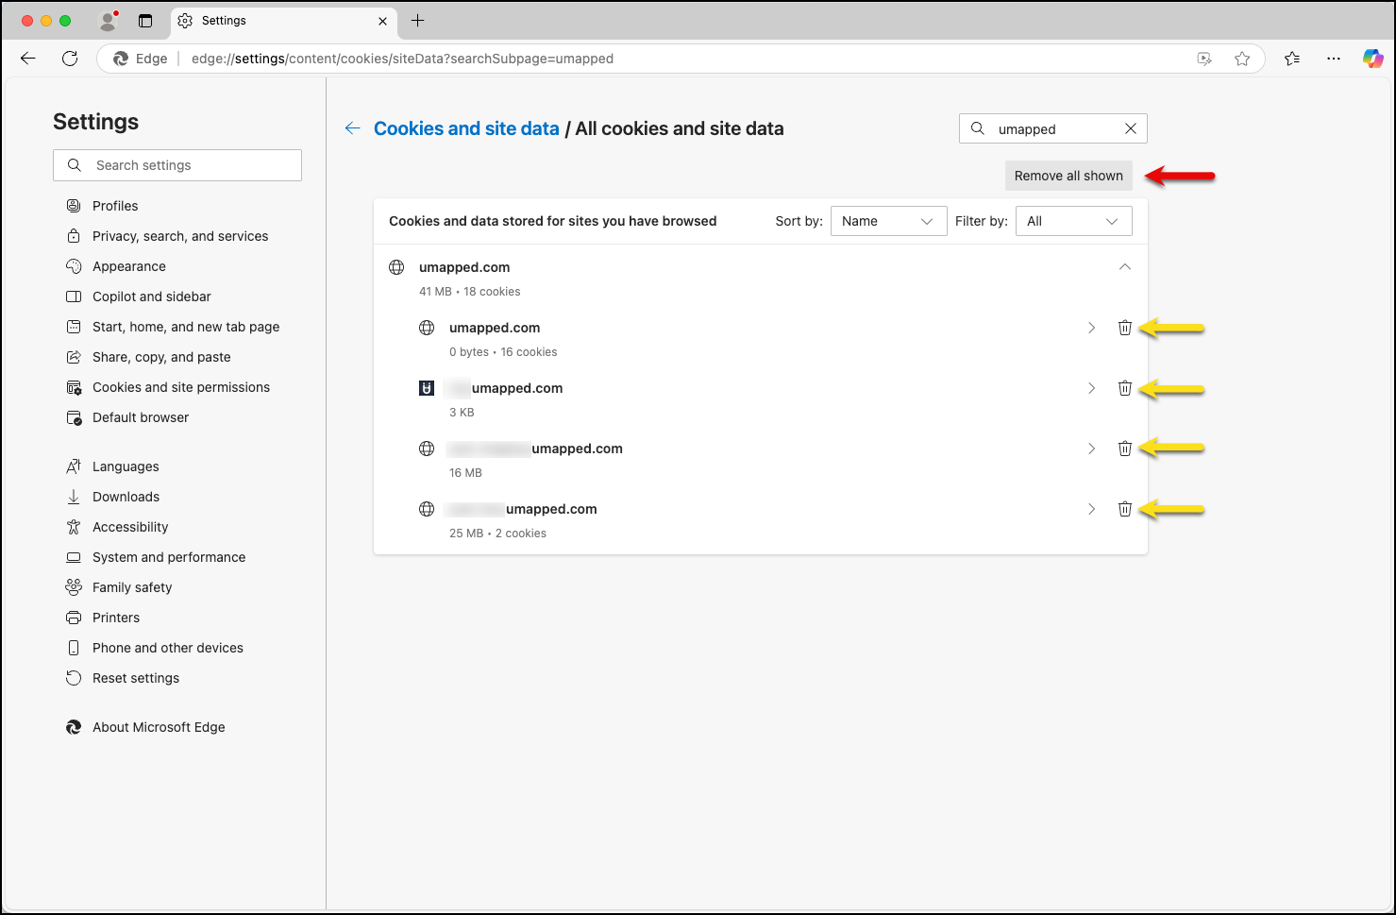Click the read aloud icon in the address bar
Image resolution: width=1396 pixels, height=915 pixels.
(x=1204, y=59)
